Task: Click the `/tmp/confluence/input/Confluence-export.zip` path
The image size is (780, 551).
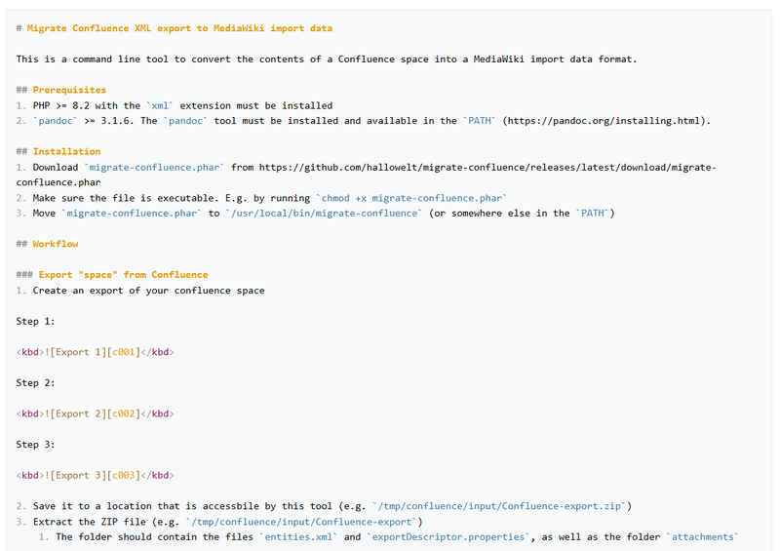Action: pyautogui.click(x=499, y=506)
